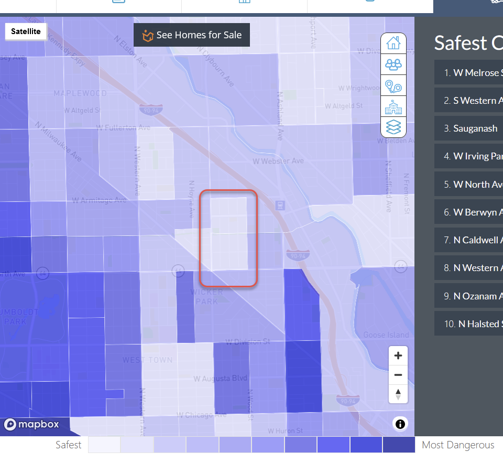Select the people demographics map layer icon
The height and width of the screenshot is (463, 503).
(393, 64)
